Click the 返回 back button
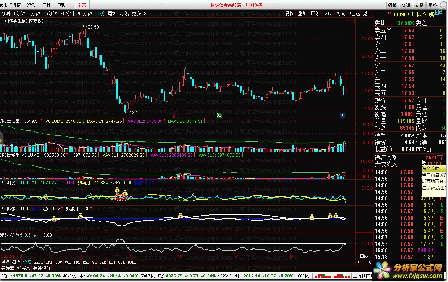The width and height of the screenshot is (448, 282). [x=367, y=13]
